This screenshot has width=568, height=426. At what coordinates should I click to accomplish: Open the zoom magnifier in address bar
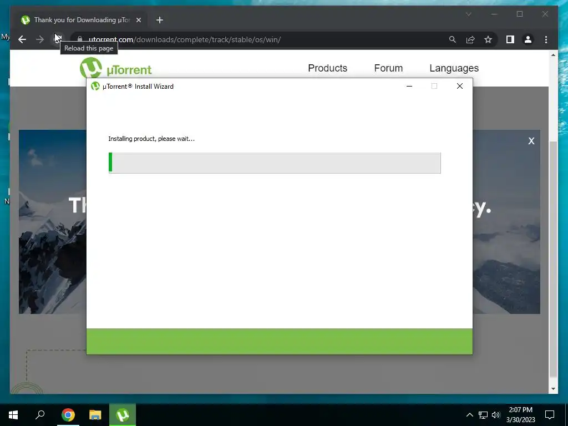click(x=453, y=39)
